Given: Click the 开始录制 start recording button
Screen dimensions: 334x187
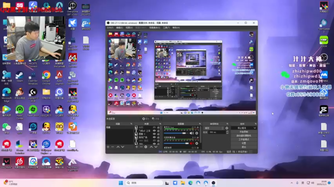Looking at the screenshot, I should (x=244, y=132).
